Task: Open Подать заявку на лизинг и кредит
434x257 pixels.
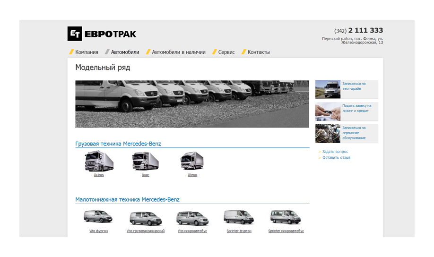Action: point(356,108)
